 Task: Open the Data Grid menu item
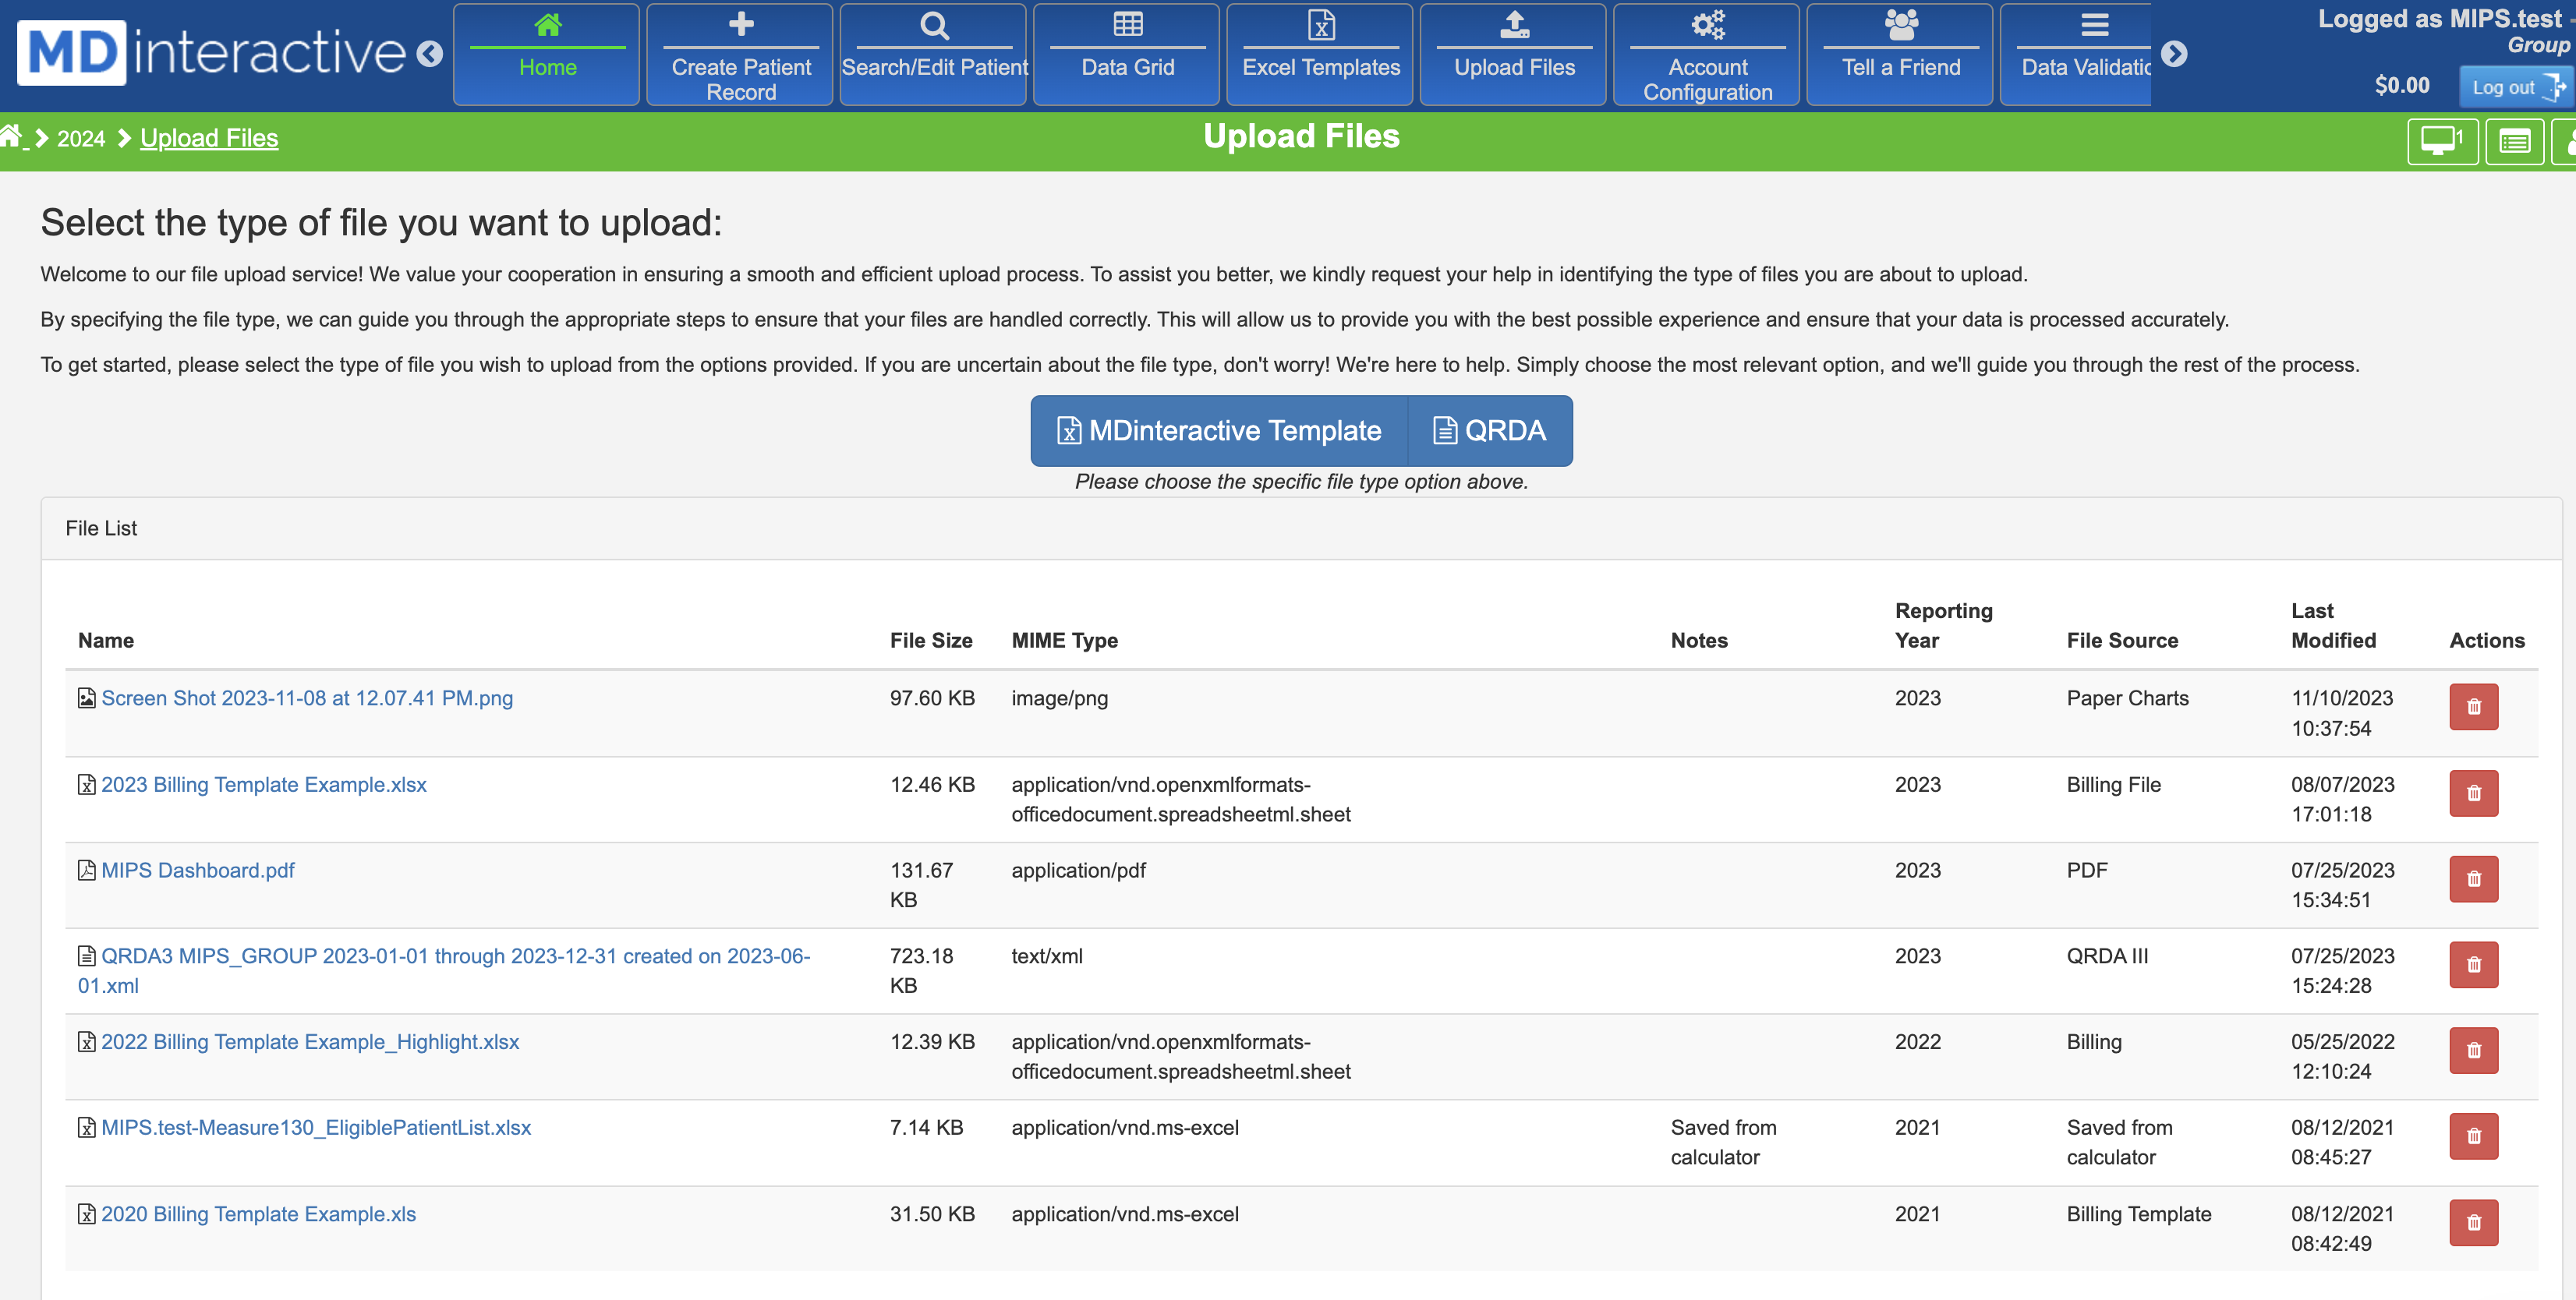(1127, 54)
